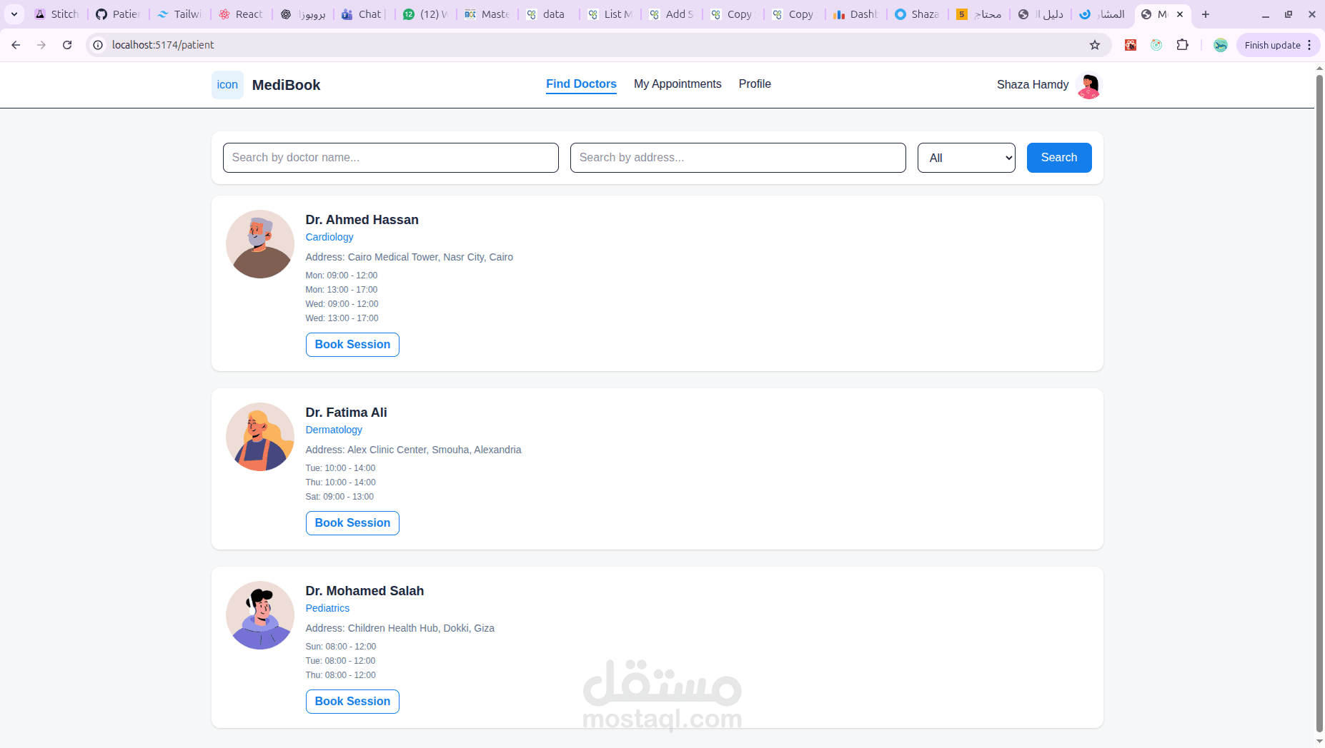Click the Sat: 09:00 - 13:00 slot
This screenshot has width=1325, height=748.
click(x=339, y=497)
